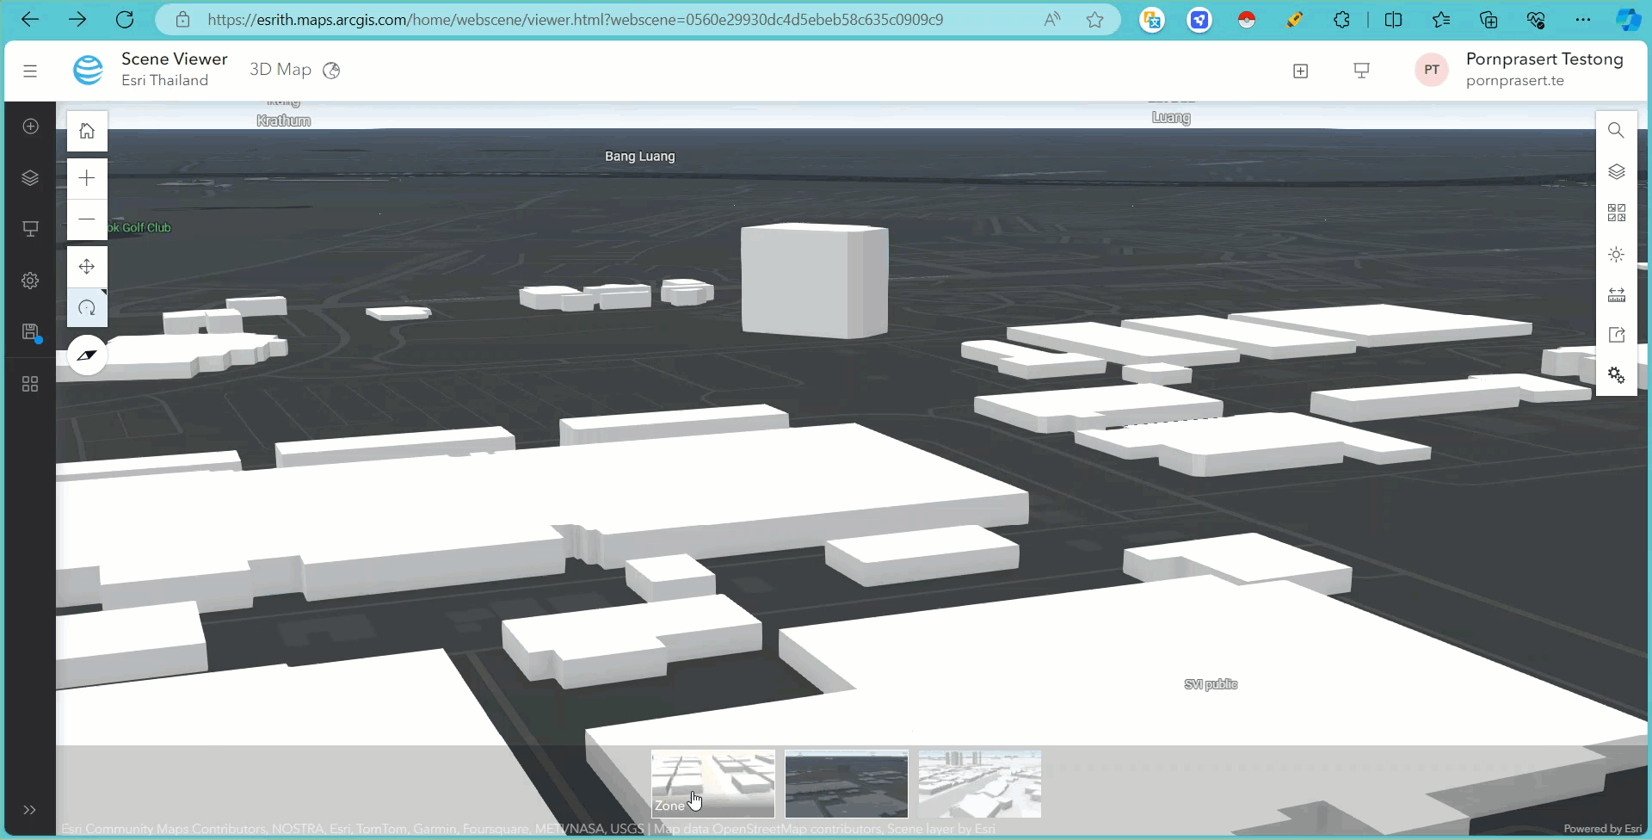Open the PT user profile avatar
The height and width of the screenshot is (840, 1652).
(x=1432, y=70)
